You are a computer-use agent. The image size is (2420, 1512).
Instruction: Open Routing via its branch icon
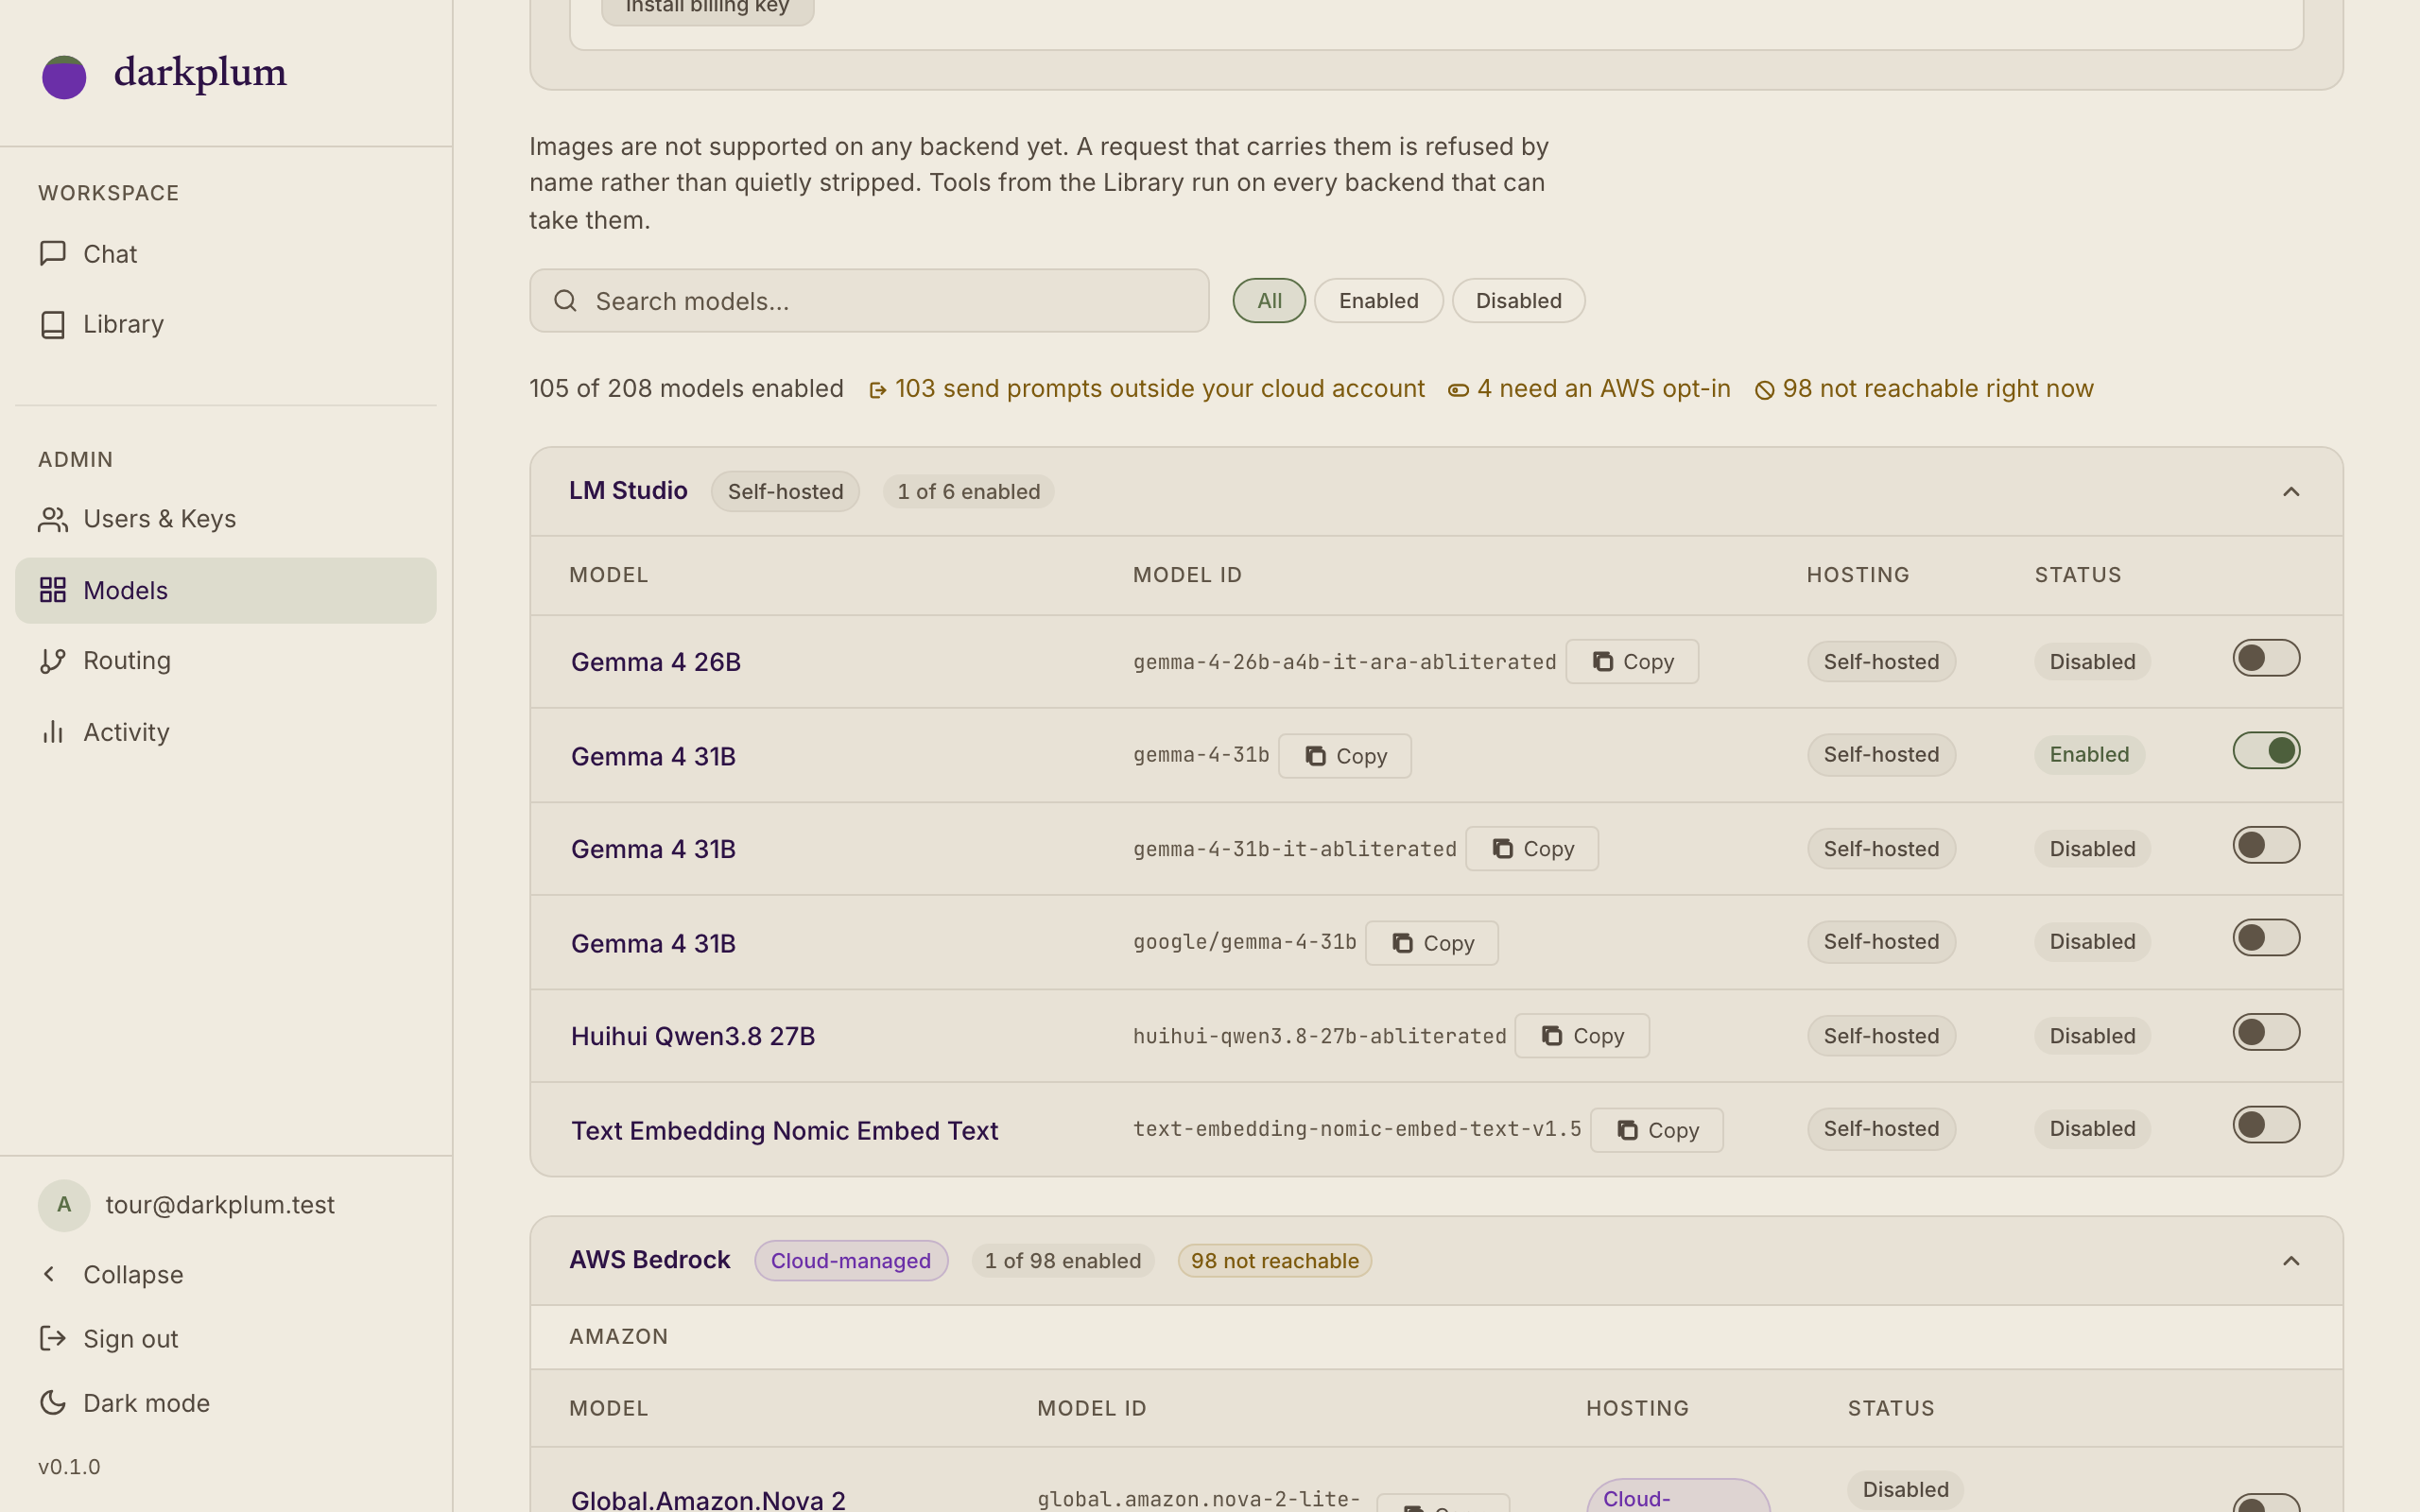[53, 660]
